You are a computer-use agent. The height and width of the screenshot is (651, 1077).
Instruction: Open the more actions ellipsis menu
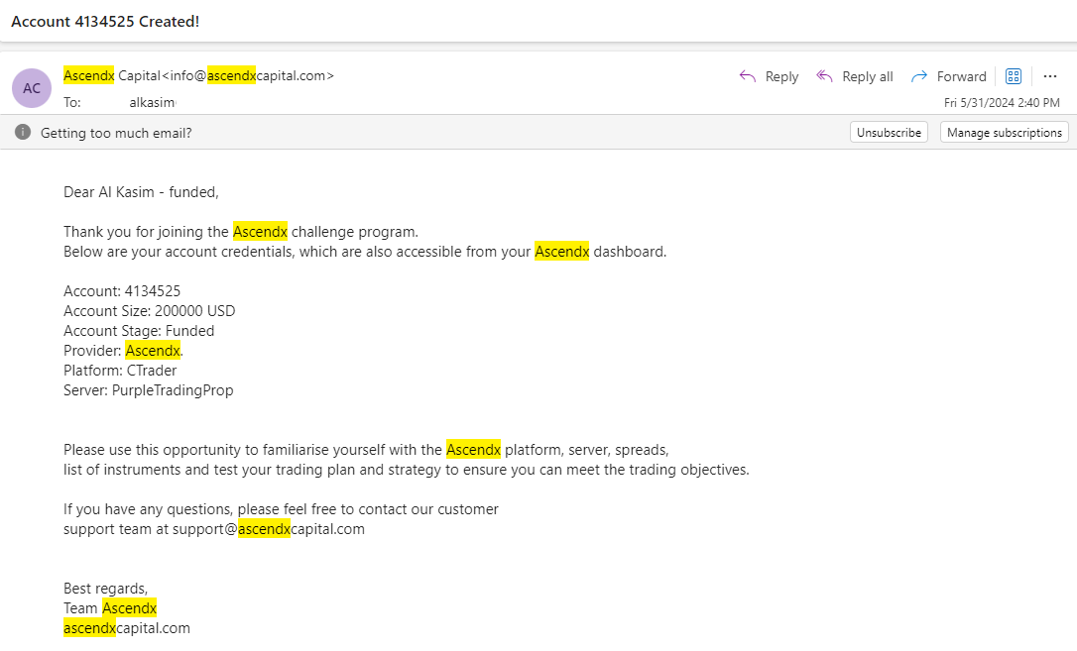tap(1050, 76)
